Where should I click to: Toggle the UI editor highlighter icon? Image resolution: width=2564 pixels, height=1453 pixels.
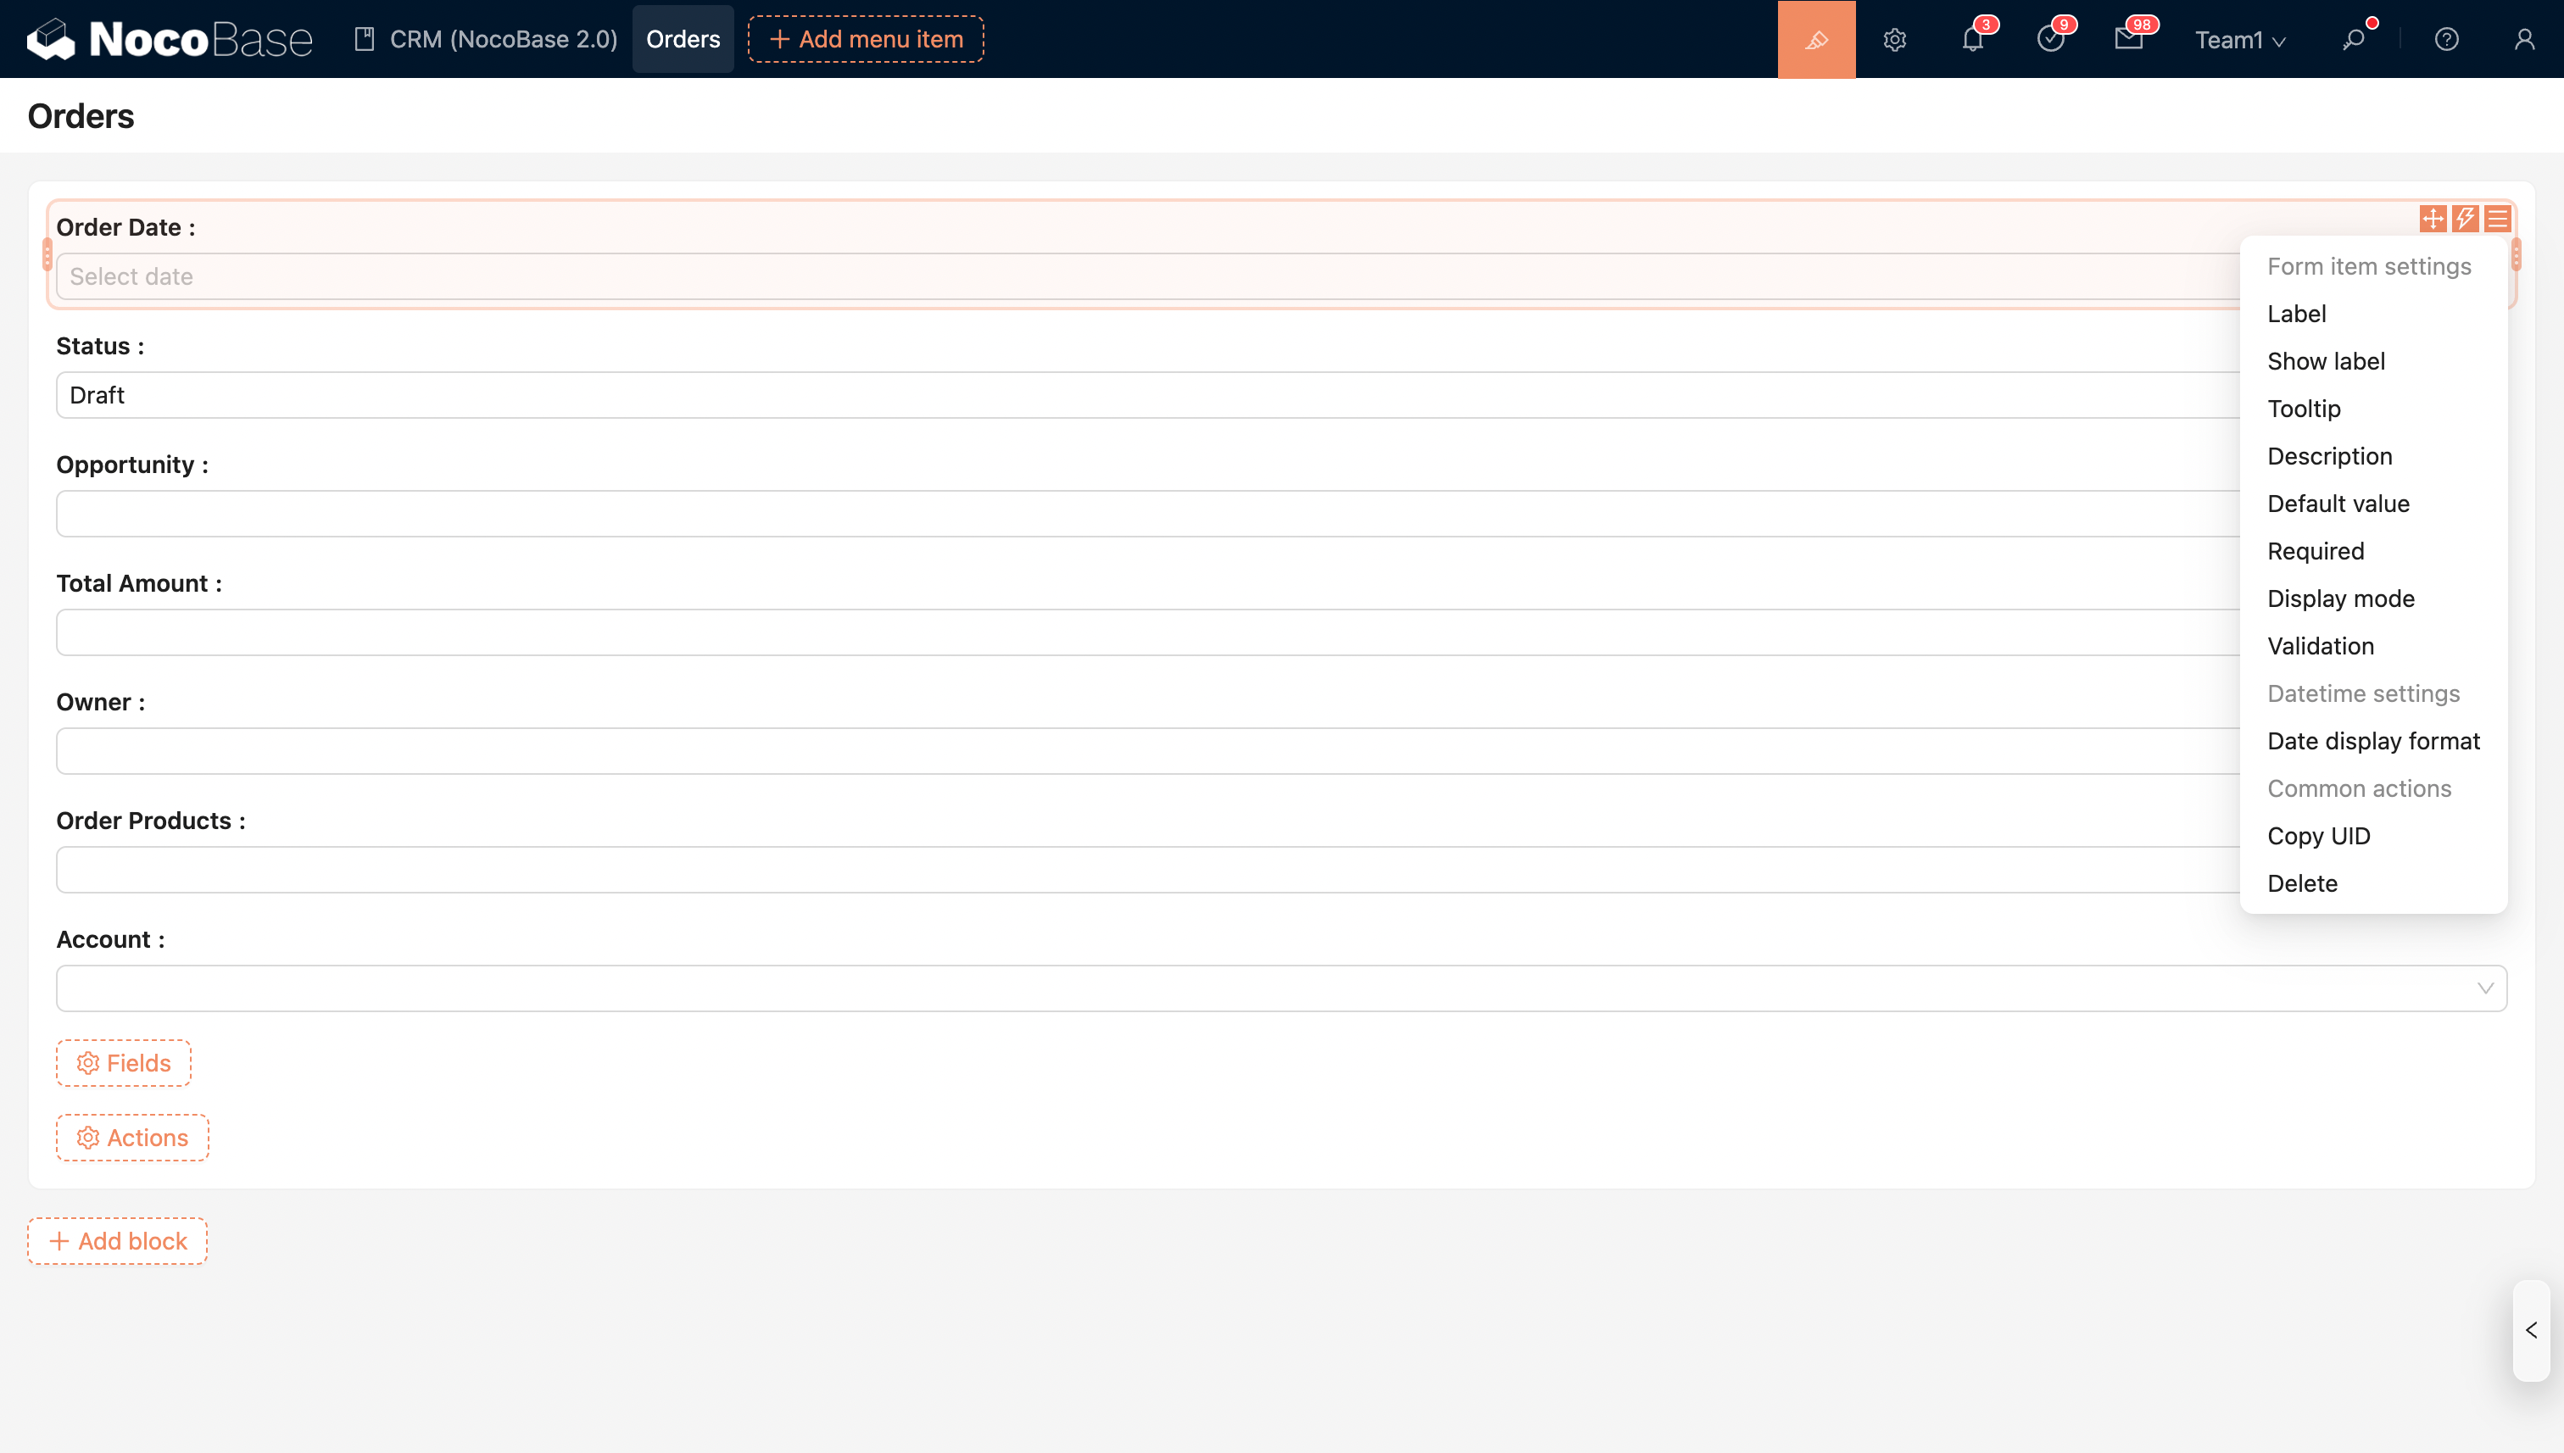pyautogui.click(x=1815, y=40)
